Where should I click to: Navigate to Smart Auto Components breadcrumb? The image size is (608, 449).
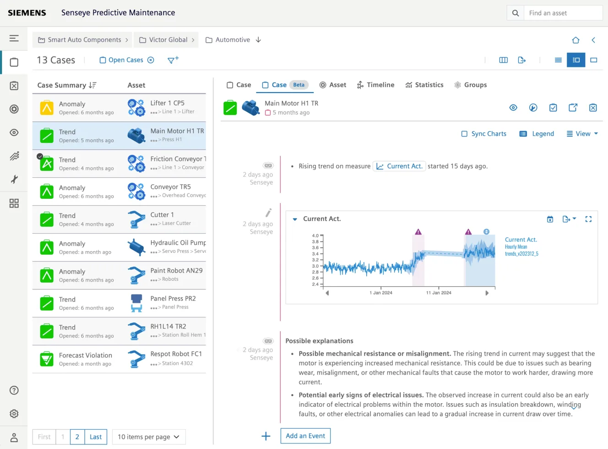83,40
